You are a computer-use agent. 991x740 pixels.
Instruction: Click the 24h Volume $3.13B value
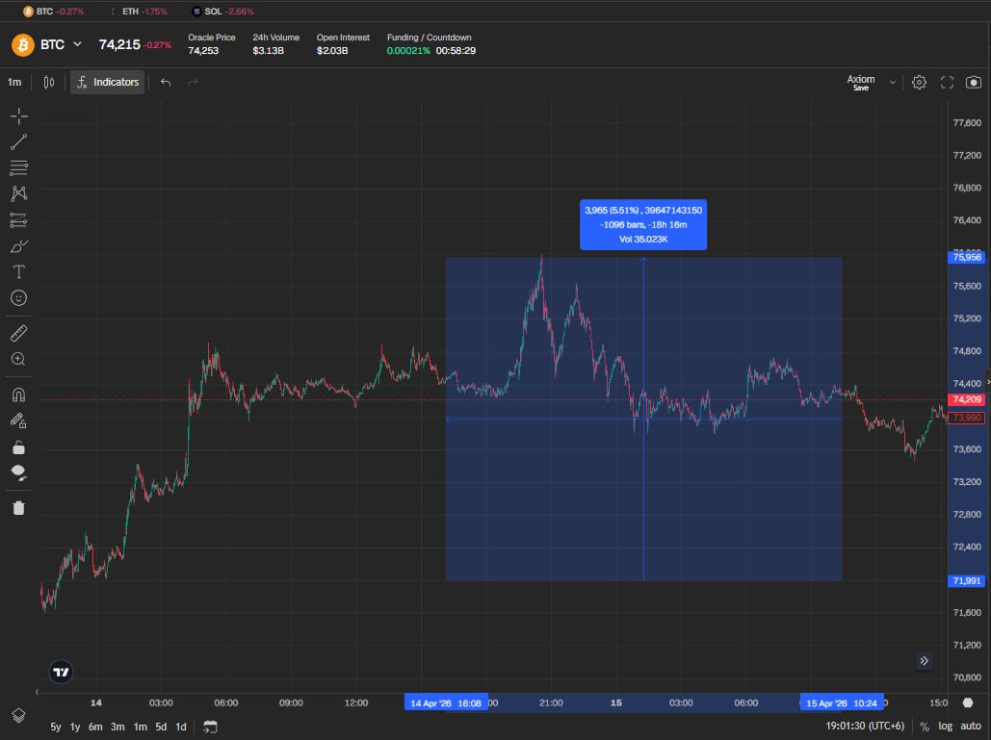(x=269, y=50)
